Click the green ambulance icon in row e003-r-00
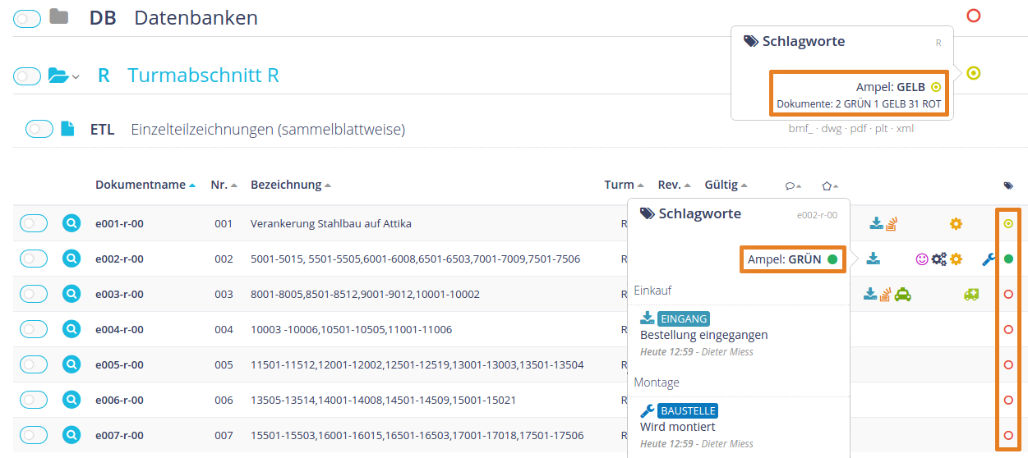The height and width of the screenshot is (458, 1028). (x=971, y=295)
